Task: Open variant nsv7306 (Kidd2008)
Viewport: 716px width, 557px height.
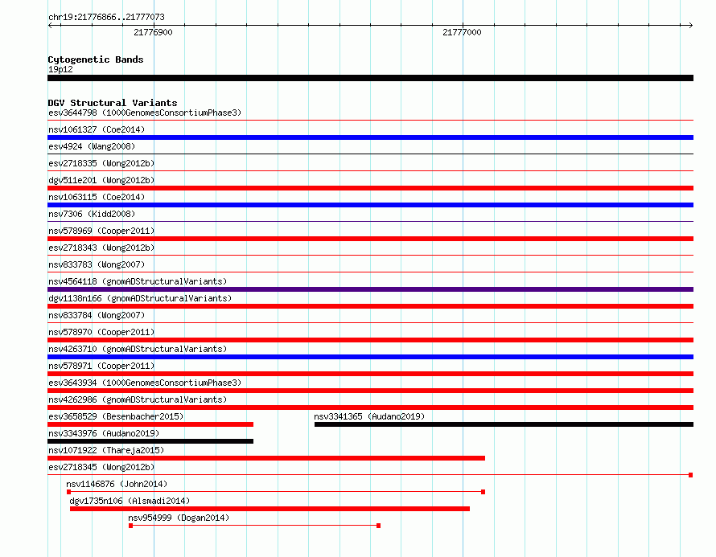Action: click(x=92, y=214)
